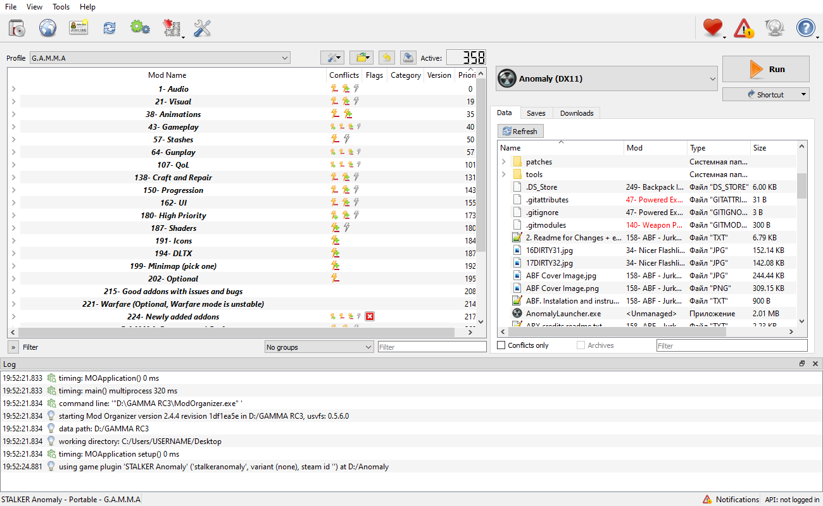Open the Anomaly (DX11) executable dropdown

click(606, 79)
